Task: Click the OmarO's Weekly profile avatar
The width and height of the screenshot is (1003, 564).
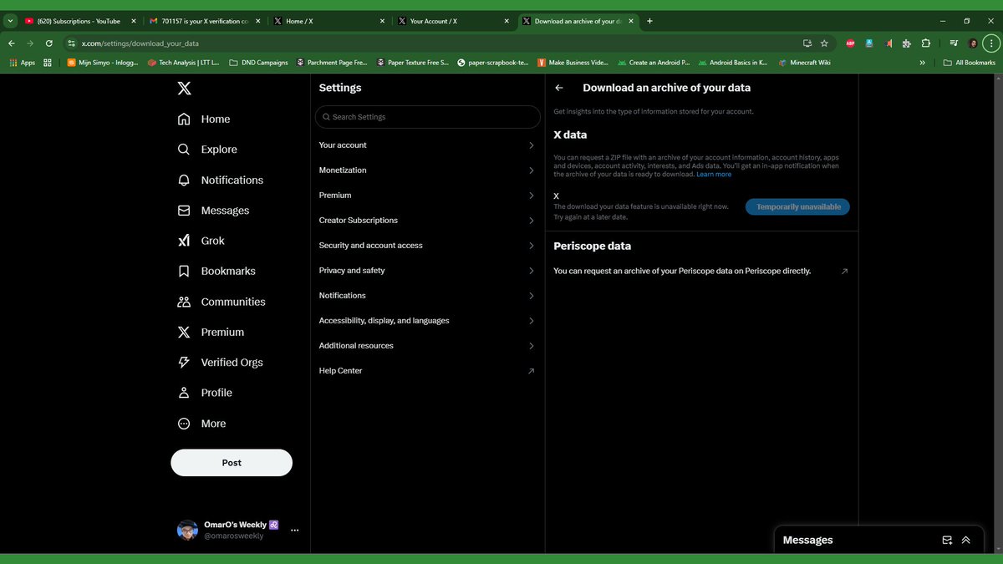Action: 187,530
